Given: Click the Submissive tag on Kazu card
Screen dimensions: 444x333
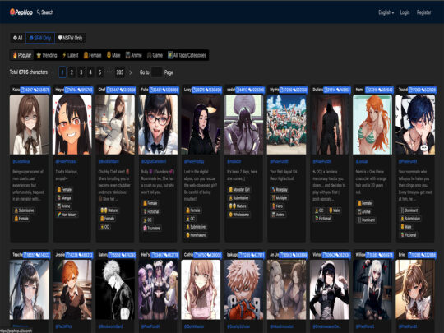Looking at the screenshot, I should click(x=25, y=210).
